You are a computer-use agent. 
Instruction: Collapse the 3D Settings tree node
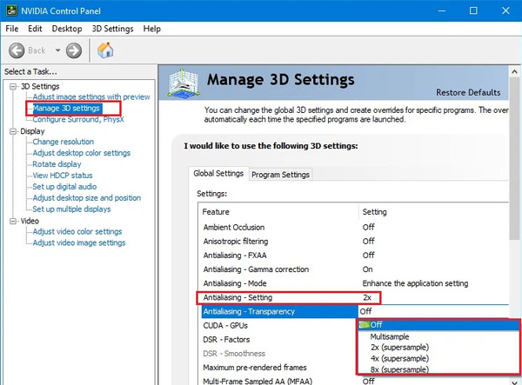(13, 86)
